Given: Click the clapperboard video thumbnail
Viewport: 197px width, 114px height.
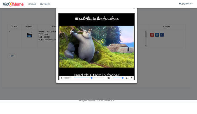Looking at the screenshot, I should tap(29, 35).
